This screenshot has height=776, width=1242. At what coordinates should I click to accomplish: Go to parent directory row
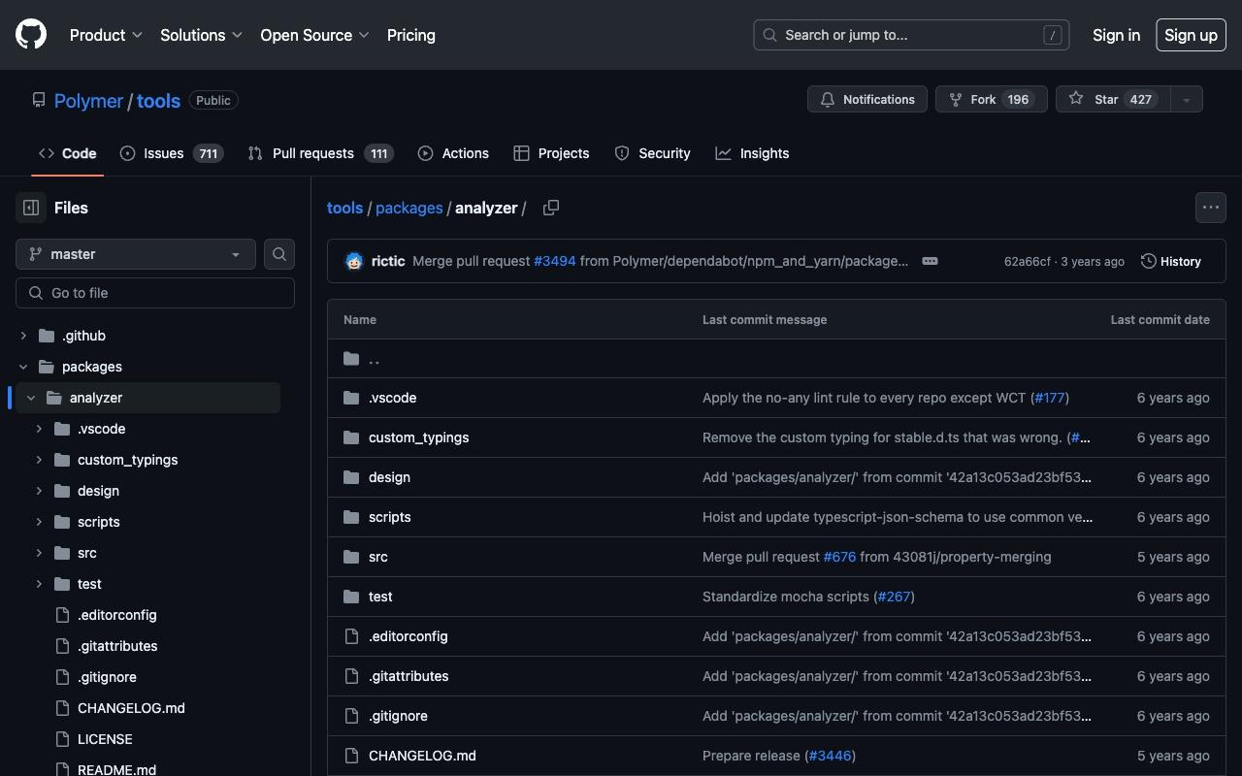tap(776, 359)
